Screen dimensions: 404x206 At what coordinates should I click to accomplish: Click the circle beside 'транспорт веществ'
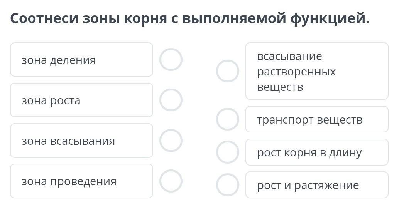228,119
